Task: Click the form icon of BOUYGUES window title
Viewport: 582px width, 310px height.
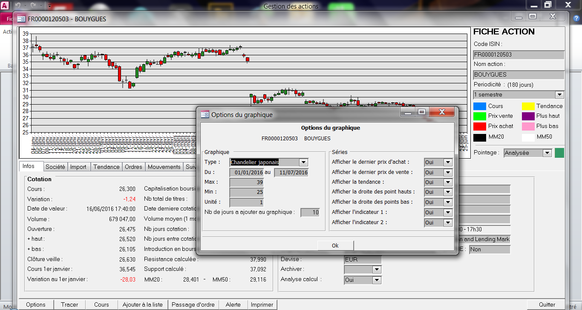Action: tap(21, 19)
